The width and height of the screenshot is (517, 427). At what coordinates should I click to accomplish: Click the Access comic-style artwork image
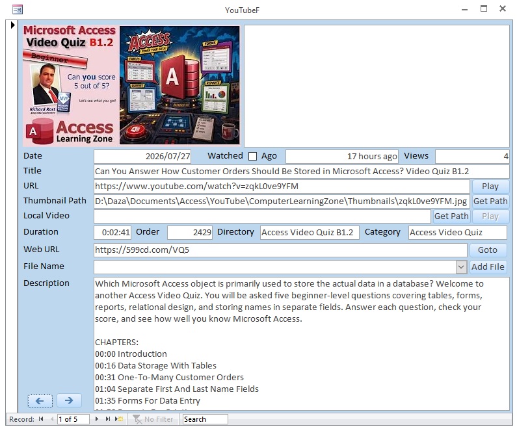[x=179, y=85]
